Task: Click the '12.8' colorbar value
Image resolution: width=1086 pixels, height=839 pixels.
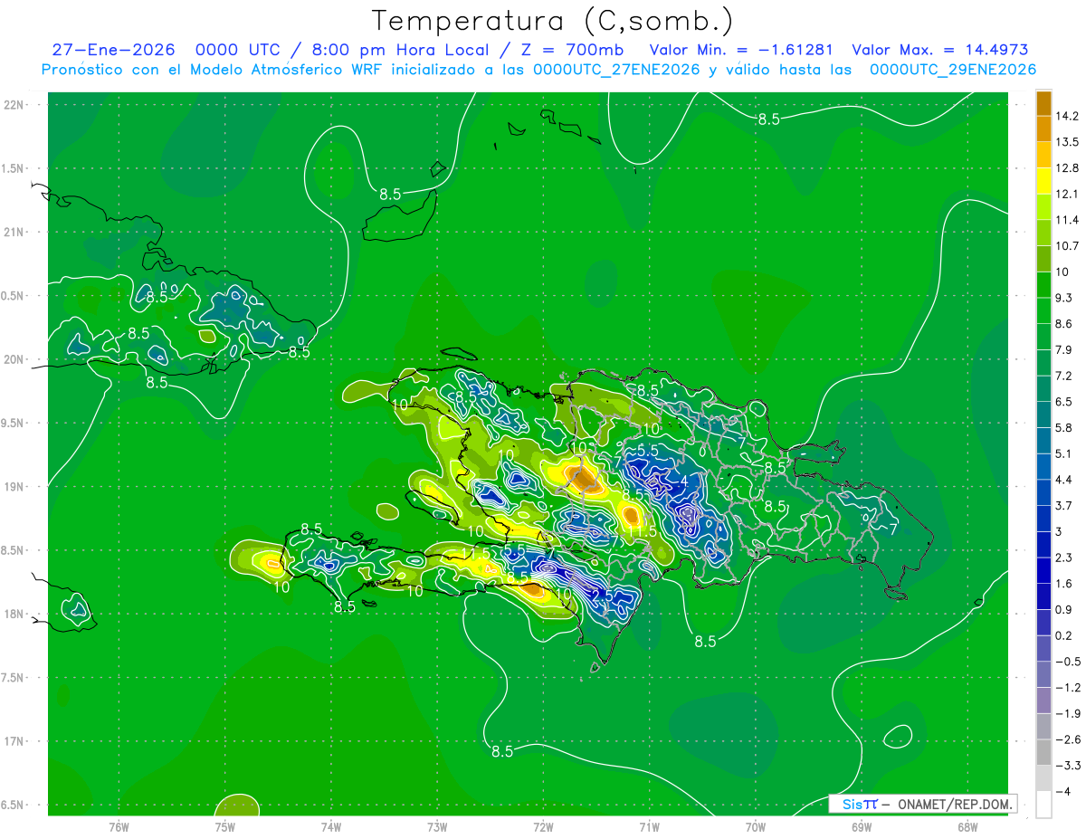Action: [1067, 168]
